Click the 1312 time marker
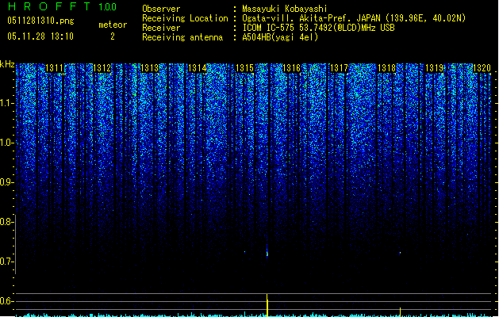This screenshot has height=317, width=499. pyautogui.click(x=102, y=67)
